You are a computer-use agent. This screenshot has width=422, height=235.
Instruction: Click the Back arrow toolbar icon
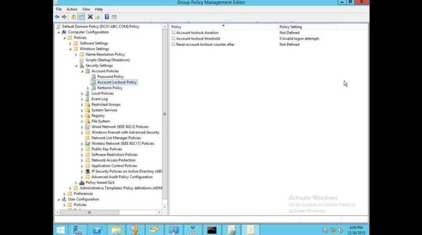(57, 17)
